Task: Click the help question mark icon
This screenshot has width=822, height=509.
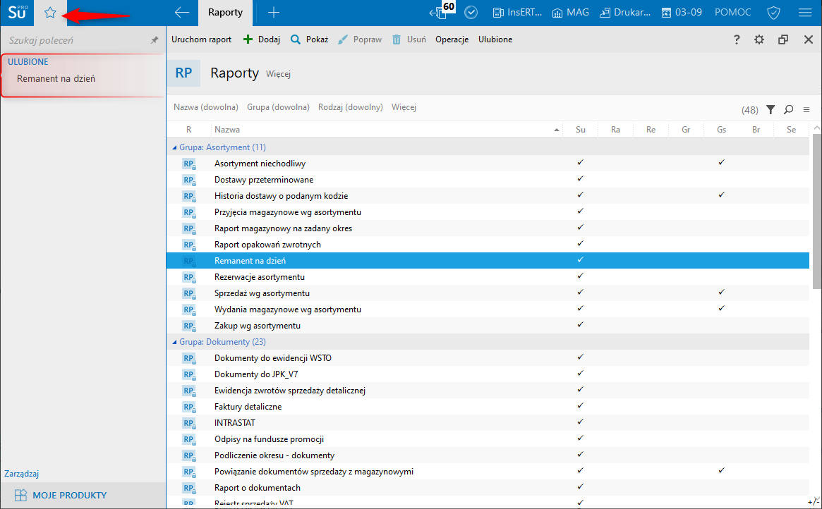Action: click(x=737, y=40)
